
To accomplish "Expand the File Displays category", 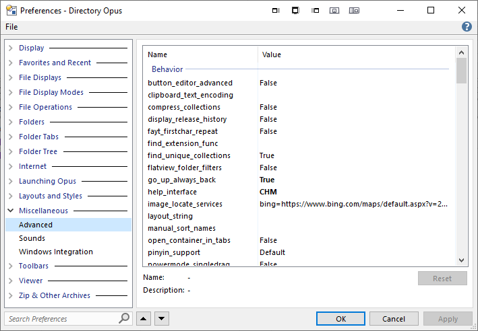I will [x=11, y=77].
